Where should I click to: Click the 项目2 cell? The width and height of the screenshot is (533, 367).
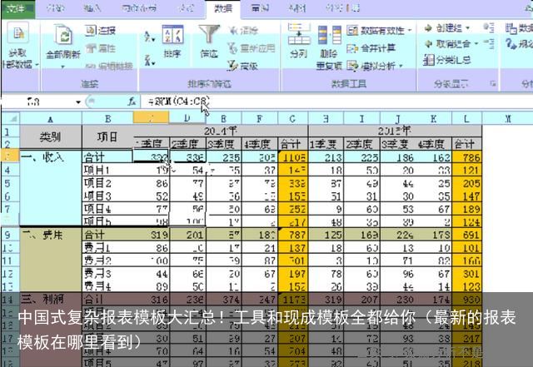pos(107,183)
